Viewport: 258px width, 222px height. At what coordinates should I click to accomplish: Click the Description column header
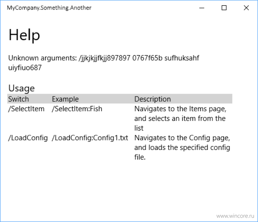tap(152, 99)
